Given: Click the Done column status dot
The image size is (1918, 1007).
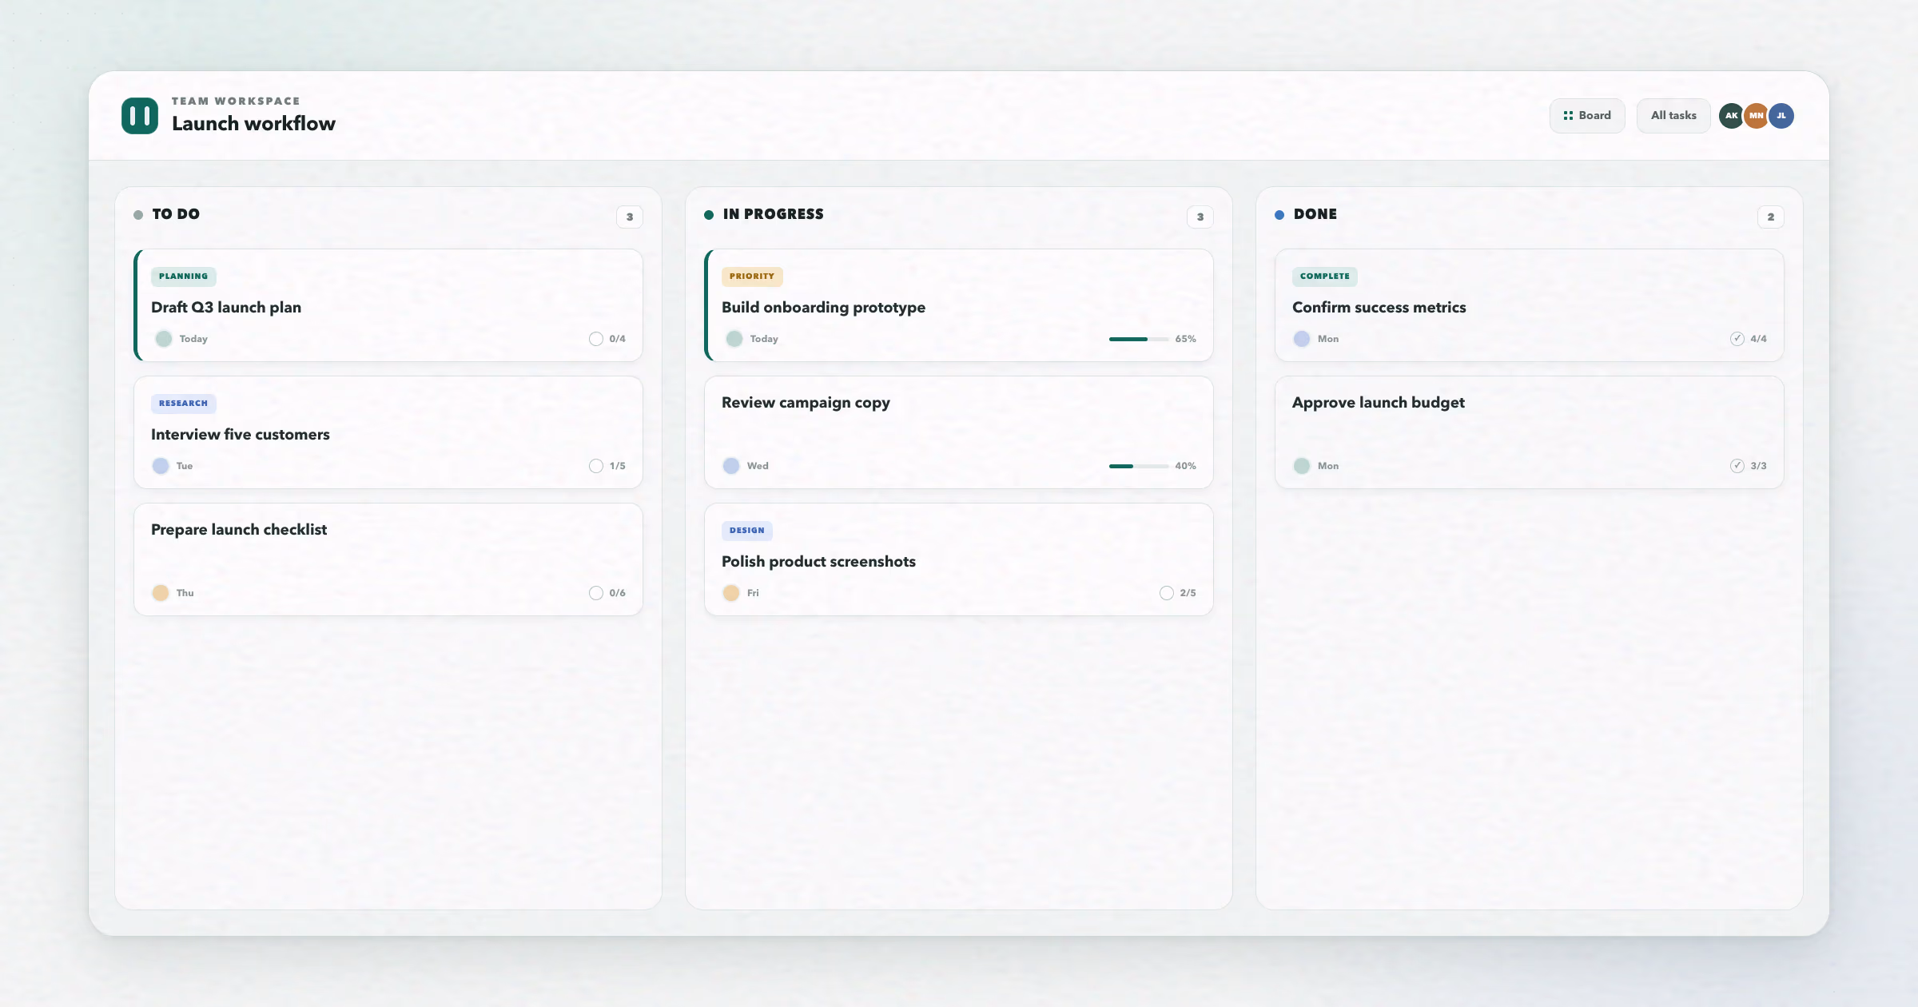Looking at the screenshot, I should [1279, 215].
